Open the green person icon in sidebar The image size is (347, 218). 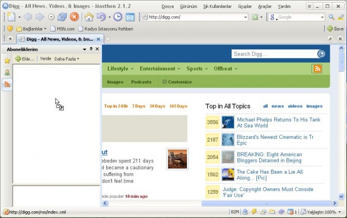coord(7,72)
